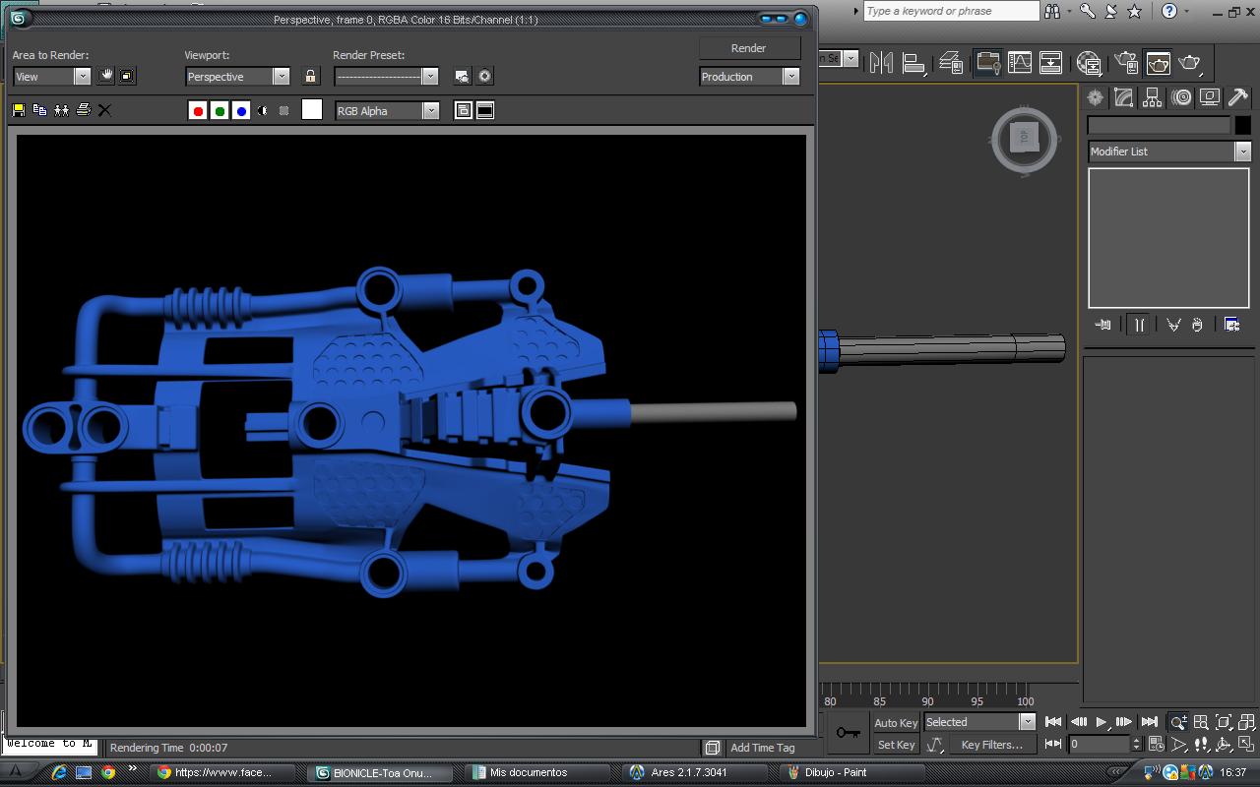Open the Utilities panel hammer icon
Viewport: 1260px width, 787px height.
coord(1238,97)
